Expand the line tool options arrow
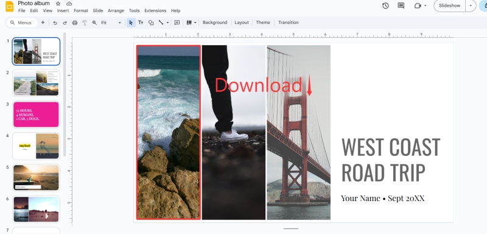Screen dimensions: 487x234 168,23
